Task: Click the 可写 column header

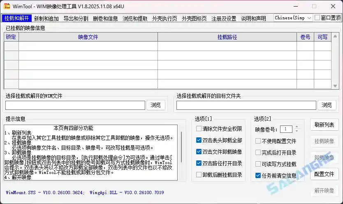Action: pyautogui.click(x=322, y=37)
